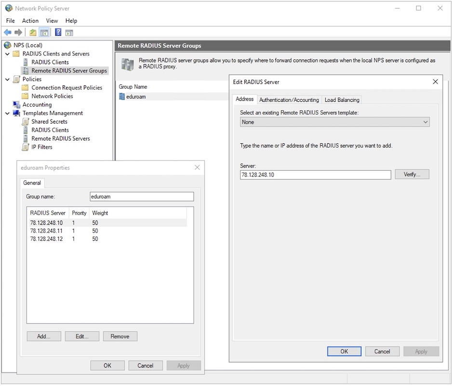
Task: Click the Network Policies folder icon
Action: (x=26, y=96)
